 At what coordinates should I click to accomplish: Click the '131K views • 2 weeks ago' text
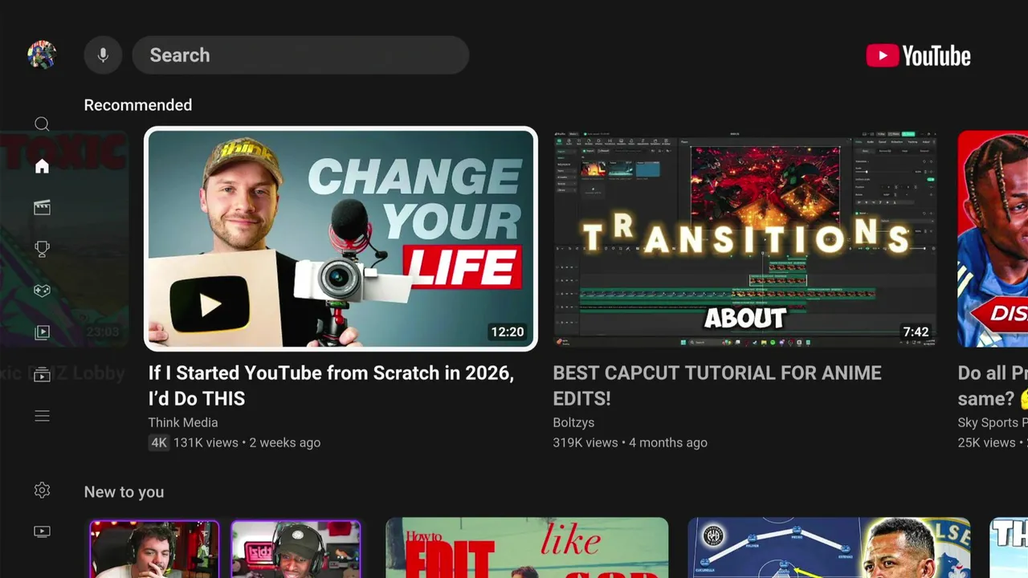247,442
